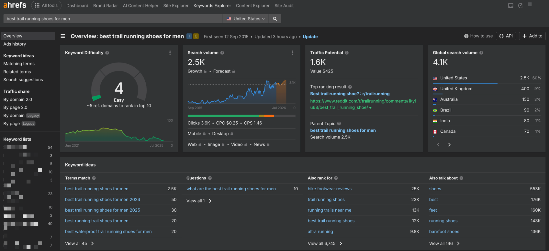Click the lock icon next to Desktop
Viewport: 549px width, 251px height.
pos(232,134)
